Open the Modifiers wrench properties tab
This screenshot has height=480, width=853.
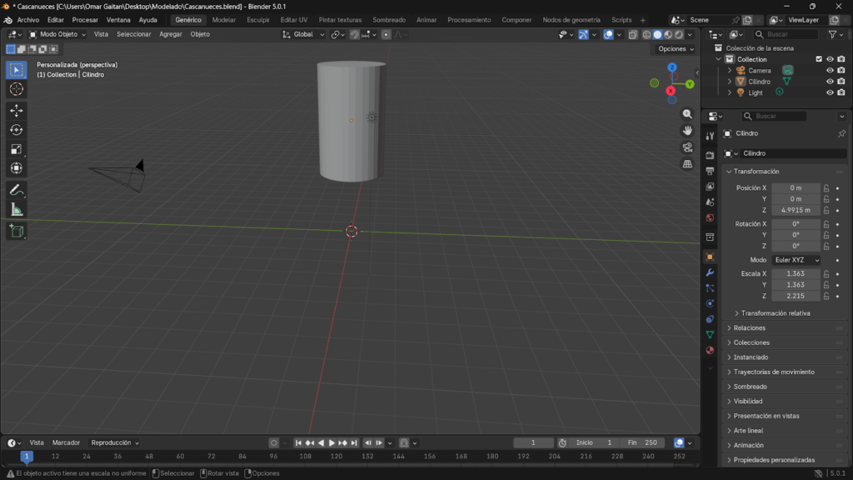(710, 272)
